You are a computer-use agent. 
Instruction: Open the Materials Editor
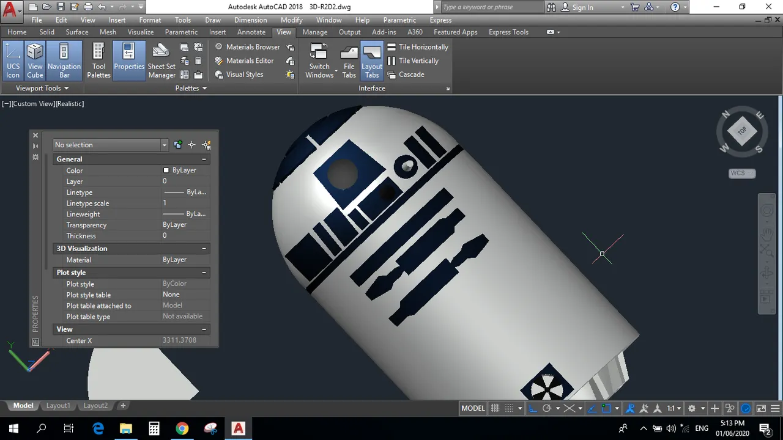[x=243, y=61]
